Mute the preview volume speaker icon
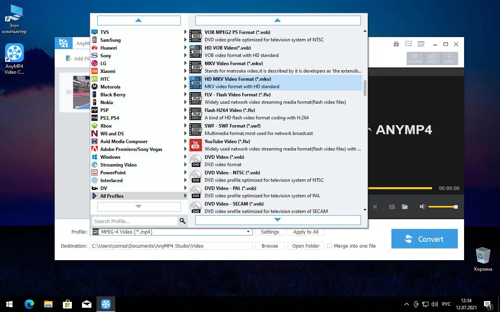Image resolution: width=500 pixels, height=312 pixels. pyautogui.click(x=422, y=207)
